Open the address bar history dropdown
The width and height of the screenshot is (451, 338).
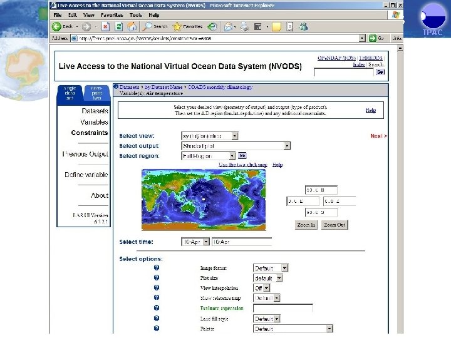tap(362, 38)
